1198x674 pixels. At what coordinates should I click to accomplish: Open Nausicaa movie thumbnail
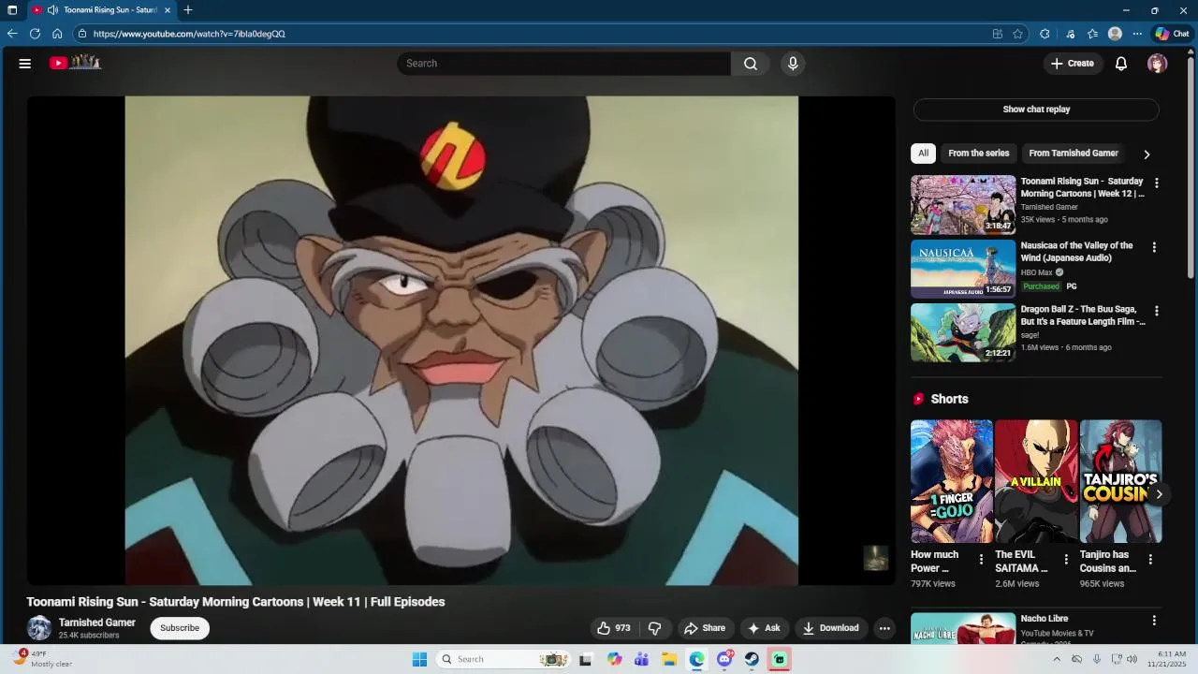coord(963,269)
